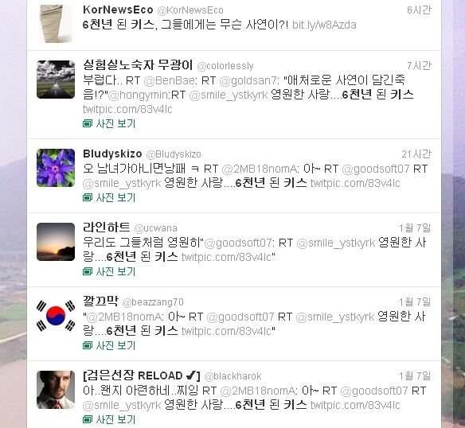The width and height of the screenshot is (465, 428).
Task: Open the Korean flag avatar of beazzang70
Action: (56, 316)
